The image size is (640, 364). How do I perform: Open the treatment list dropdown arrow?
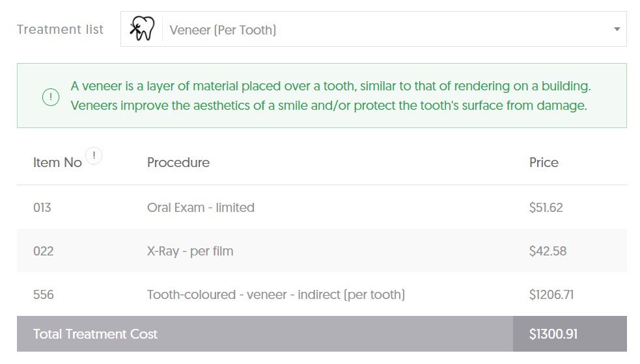[617, 29]
